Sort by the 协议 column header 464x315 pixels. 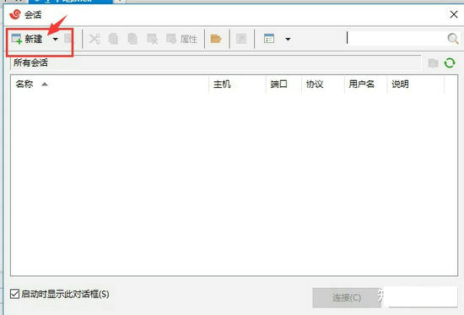coord(323,84)
